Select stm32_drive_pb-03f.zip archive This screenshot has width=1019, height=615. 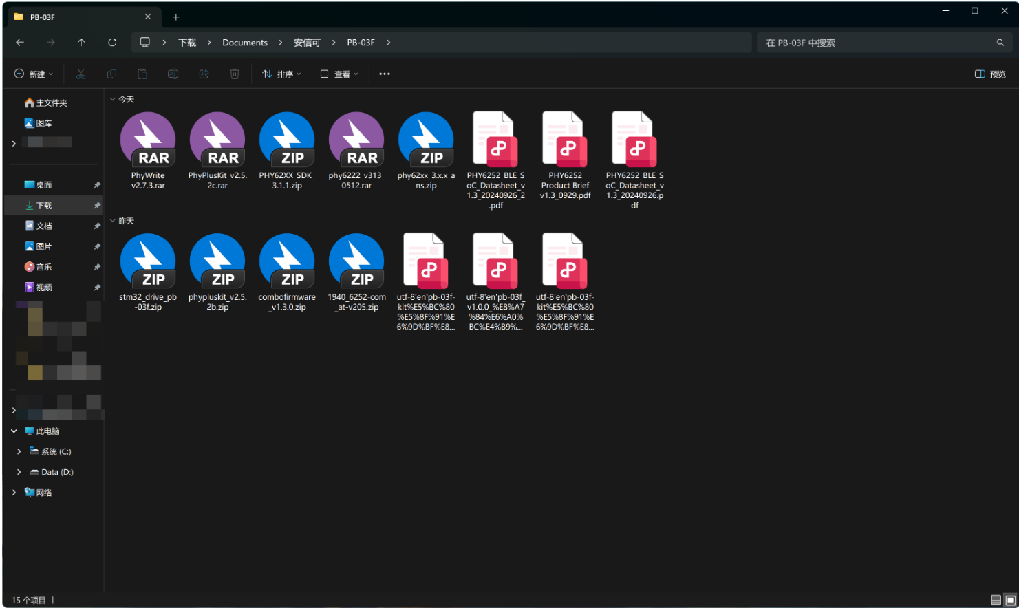coord(148,272)
